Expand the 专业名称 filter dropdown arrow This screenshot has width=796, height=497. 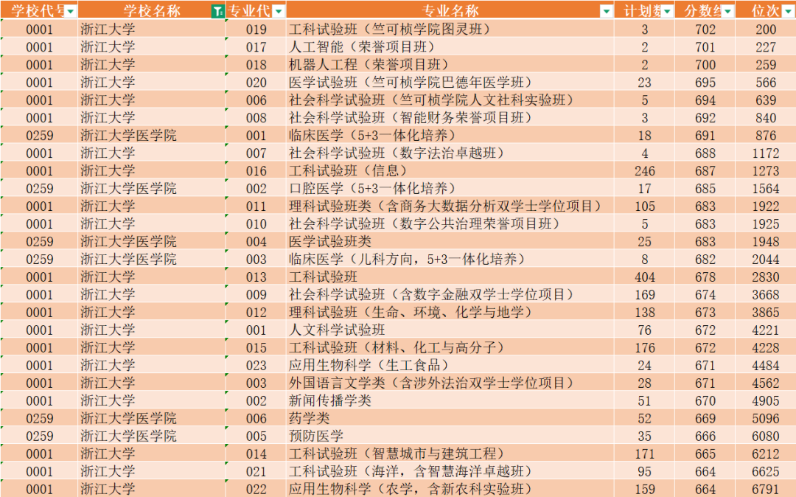(606, 11)
